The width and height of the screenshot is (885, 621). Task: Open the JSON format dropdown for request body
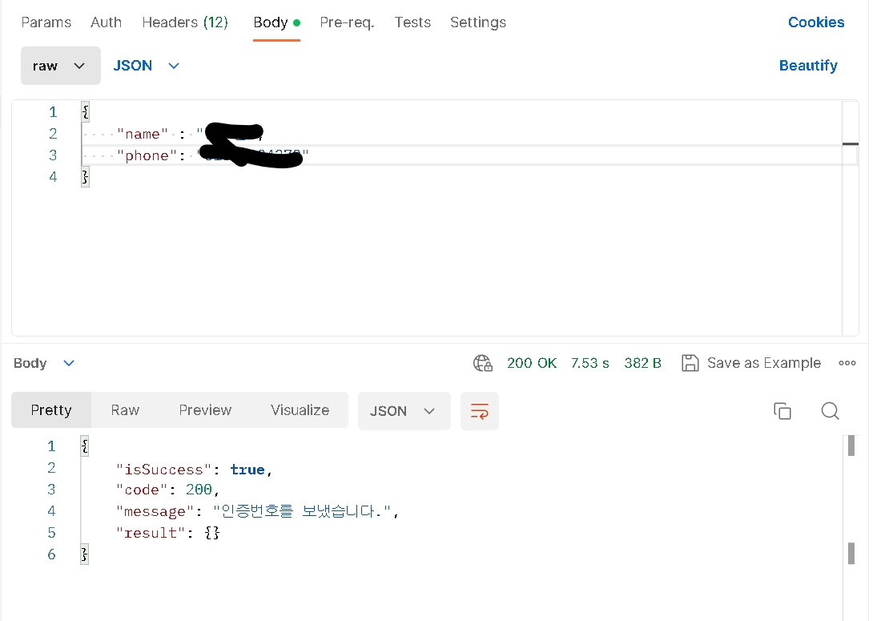tap(147, 66)
